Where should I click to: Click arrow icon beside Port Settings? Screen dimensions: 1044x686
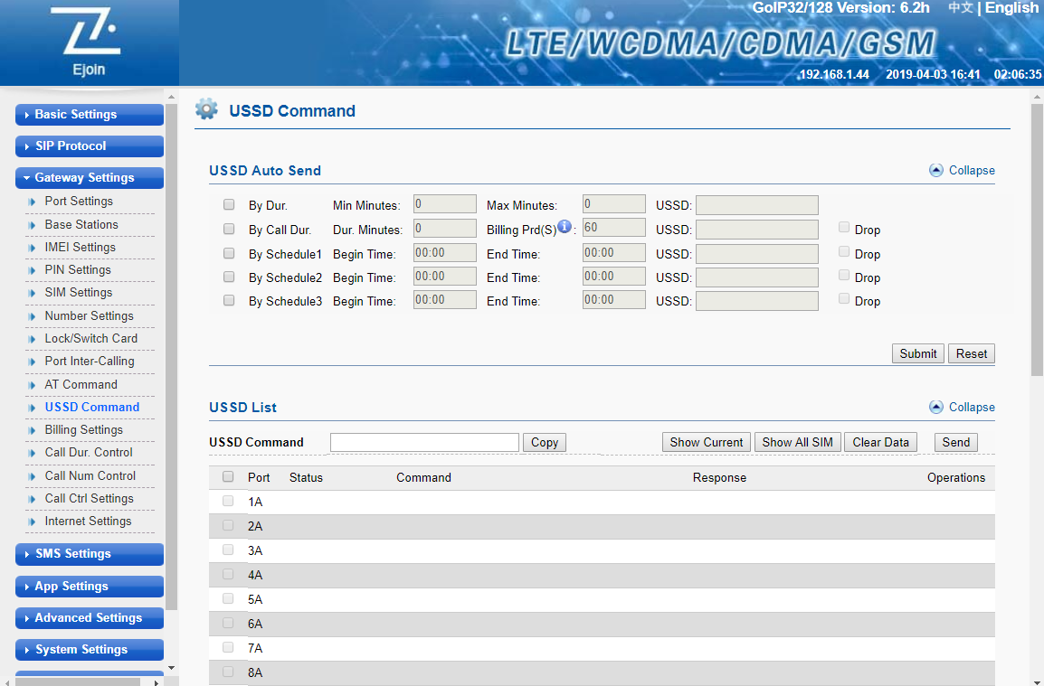(x=33, y=202)
